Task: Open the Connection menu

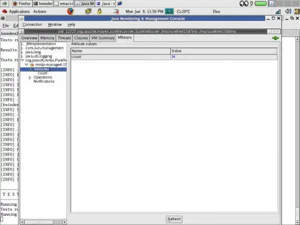Action: [x=32, y=24]
